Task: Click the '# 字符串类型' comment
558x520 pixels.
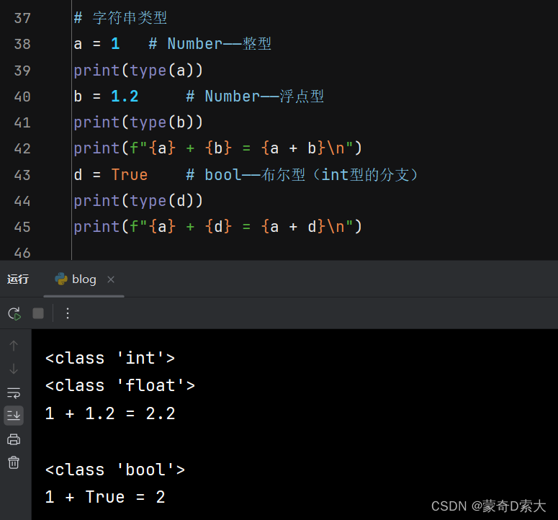Action: pyautogui.click(x=120, y=18)
